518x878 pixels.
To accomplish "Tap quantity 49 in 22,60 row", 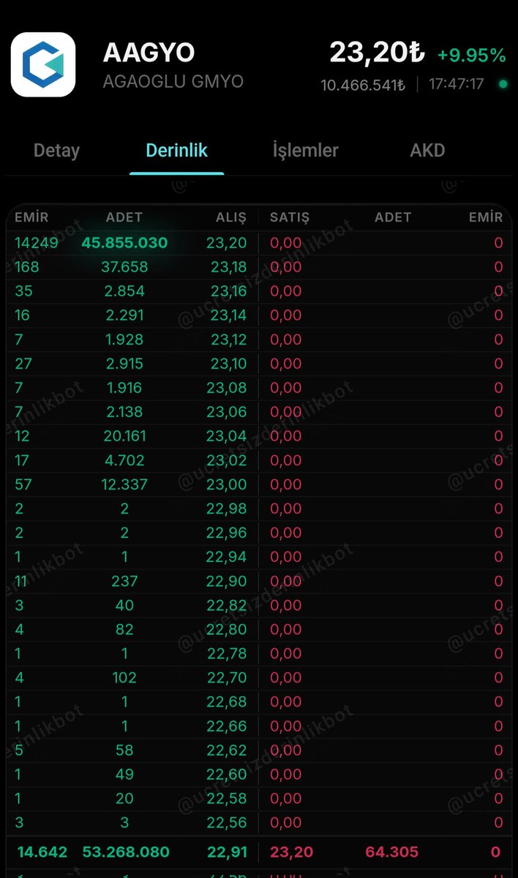I will click(124, 774).
